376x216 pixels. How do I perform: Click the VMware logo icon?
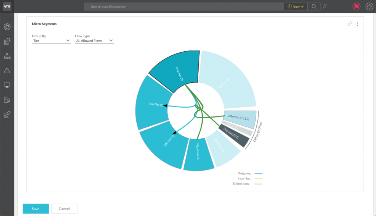[7, 6]
